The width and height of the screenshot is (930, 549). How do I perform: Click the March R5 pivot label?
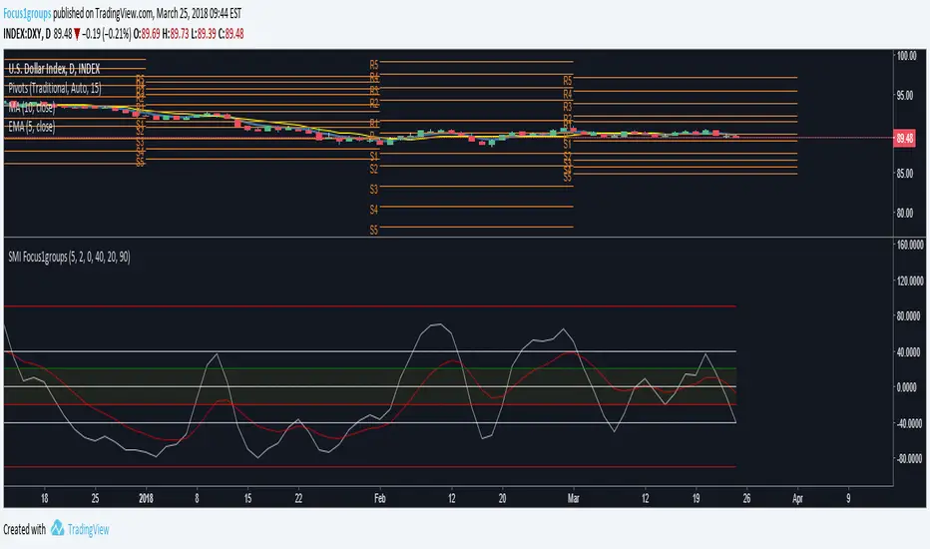(568, 80)
